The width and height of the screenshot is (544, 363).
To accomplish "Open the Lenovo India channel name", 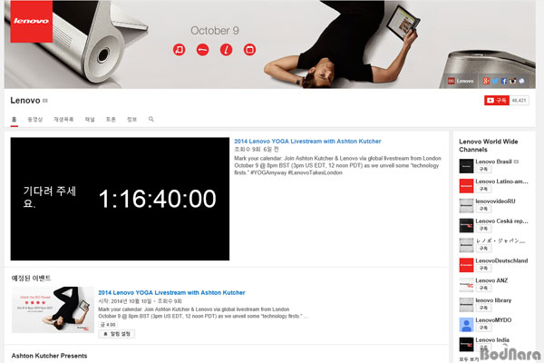I will click(x=492, y=339).
